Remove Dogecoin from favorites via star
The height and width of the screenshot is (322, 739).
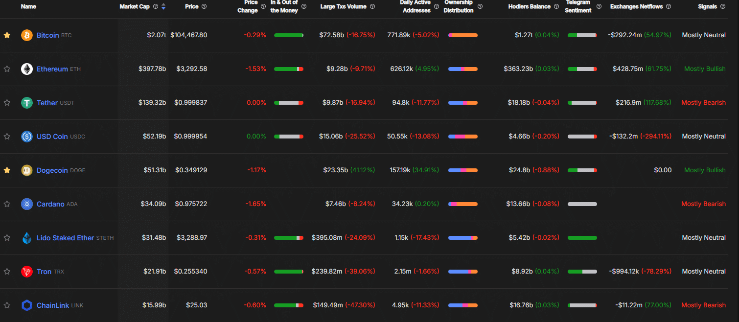(7, 170)
